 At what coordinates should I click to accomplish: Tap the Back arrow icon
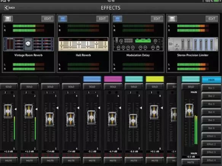pyautogui.click(x=6, y=8)
